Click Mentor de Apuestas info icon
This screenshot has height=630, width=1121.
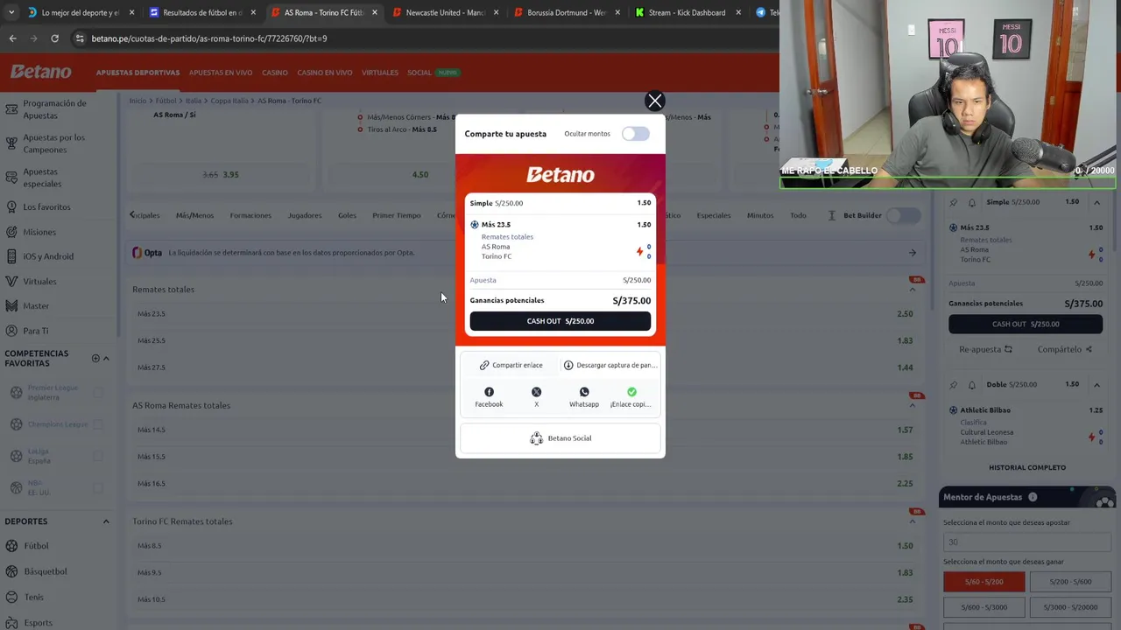pyautogui.click(x=1033, y=497)
